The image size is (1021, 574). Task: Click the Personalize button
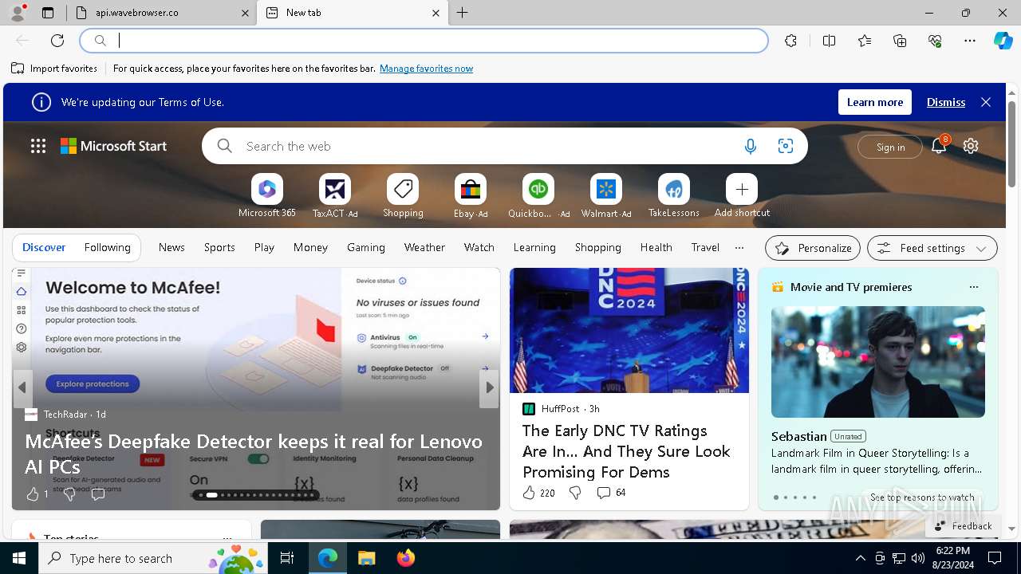tap(813, 248)
